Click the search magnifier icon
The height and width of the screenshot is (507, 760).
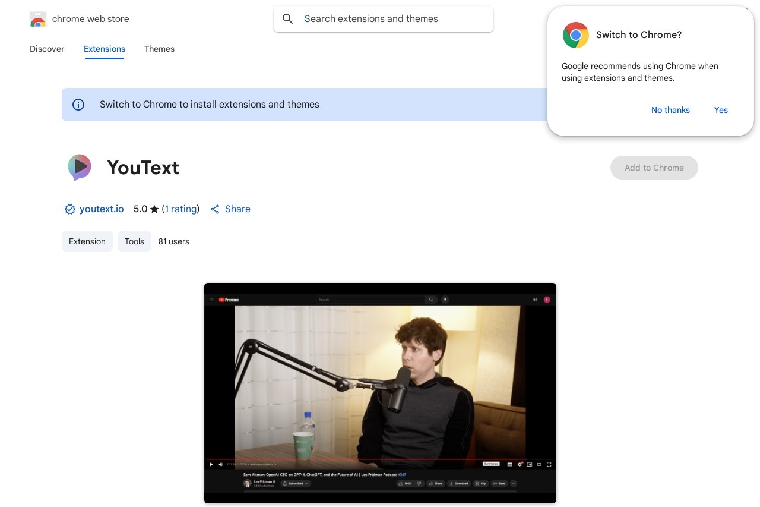tap(288, 19)
